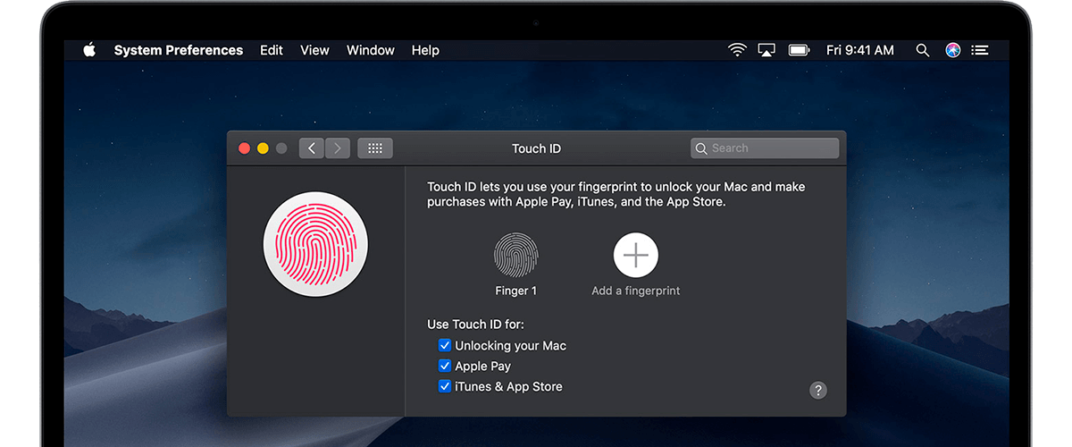Uncheck Unlocking your Mac checkbox

(444, 345)
